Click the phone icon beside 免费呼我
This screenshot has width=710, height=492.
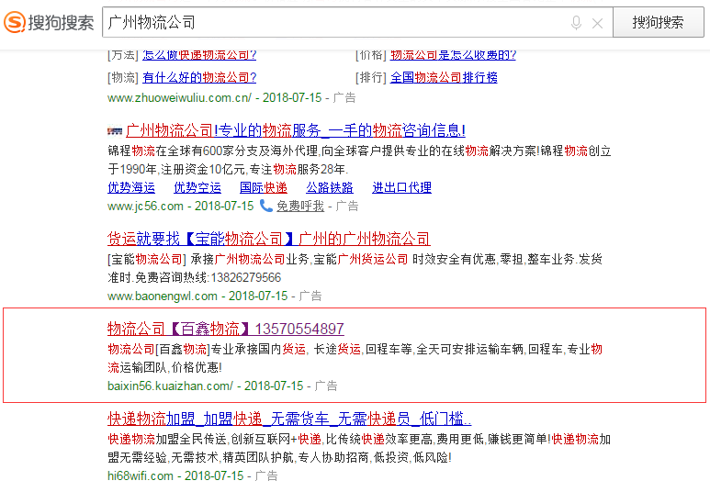pos(265,206)
